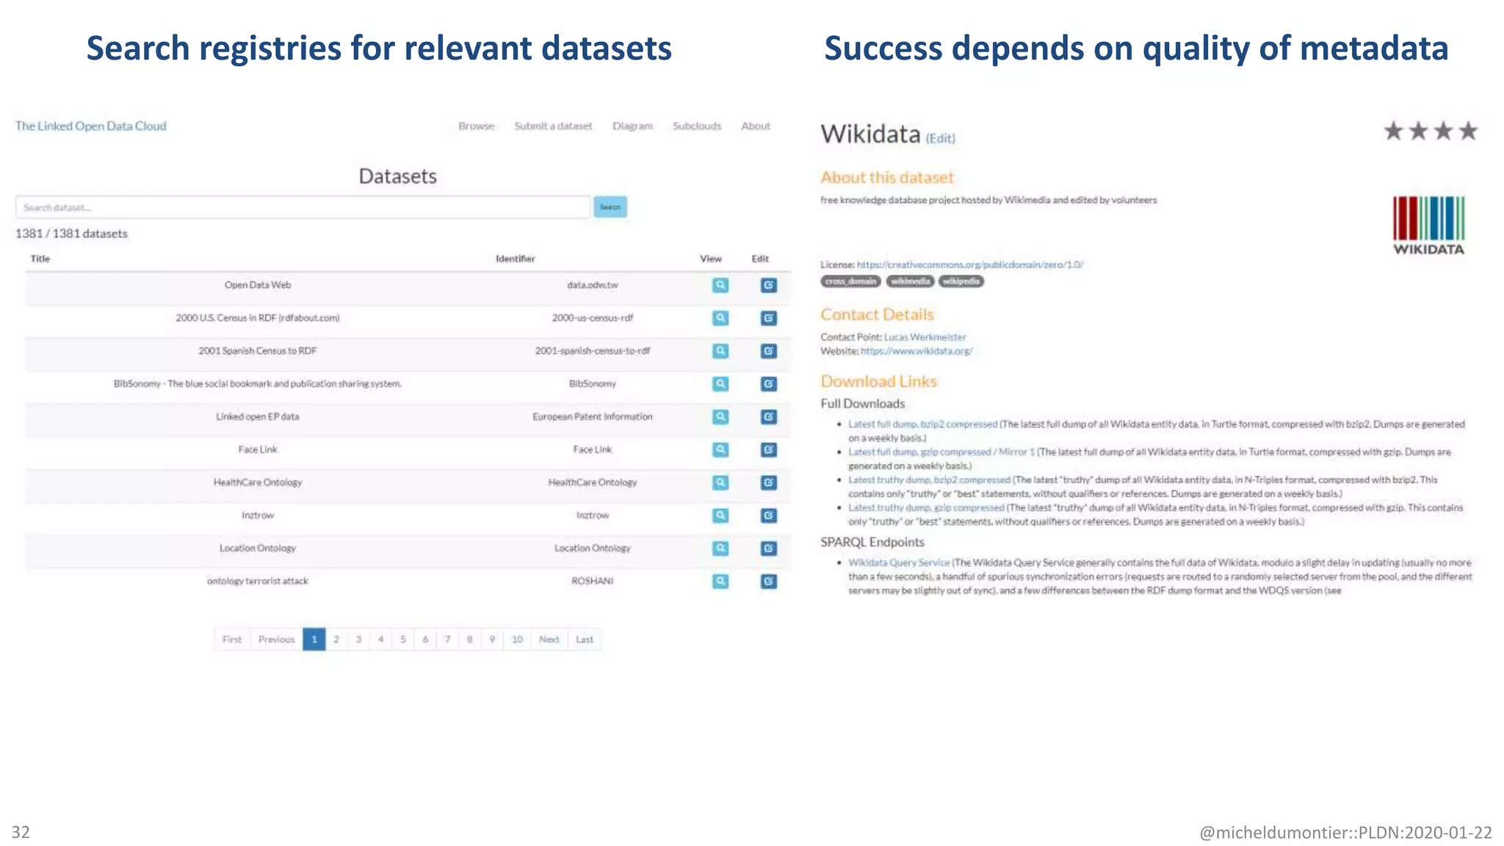1504x846 pixels.
Task: Edit the Face Link dataset
Action: [768, 449]
